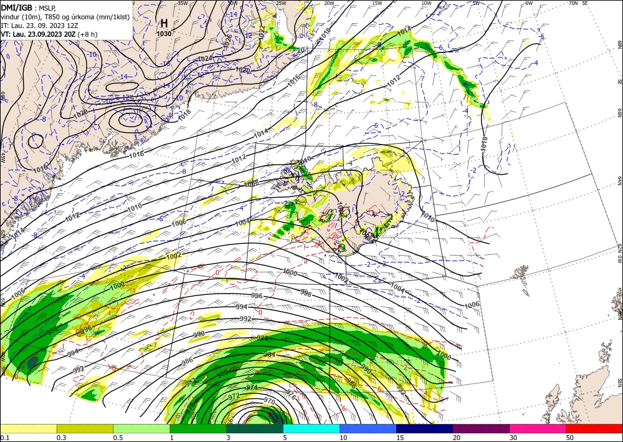Click the "984" isobar label
The image size is (623, 442).
tap(270, 354)
